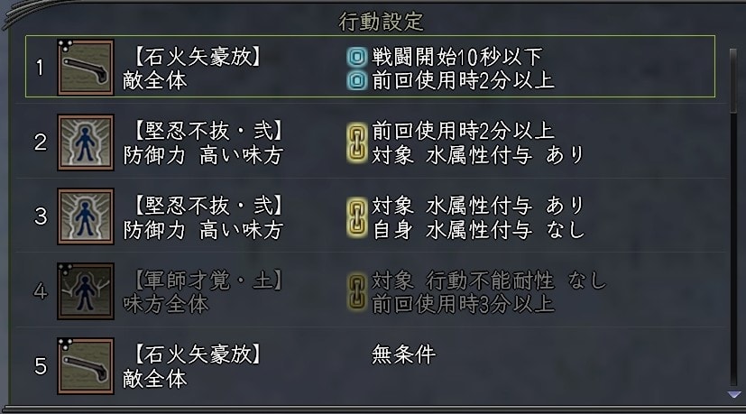Viewport: 746px width, 414px height.
Task: Click the 堅忍不抜・弐 icon in row 2
Action: pos(86,143)
